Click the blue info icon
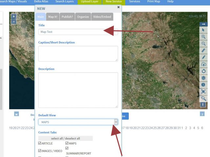 [x=203, y=105]
